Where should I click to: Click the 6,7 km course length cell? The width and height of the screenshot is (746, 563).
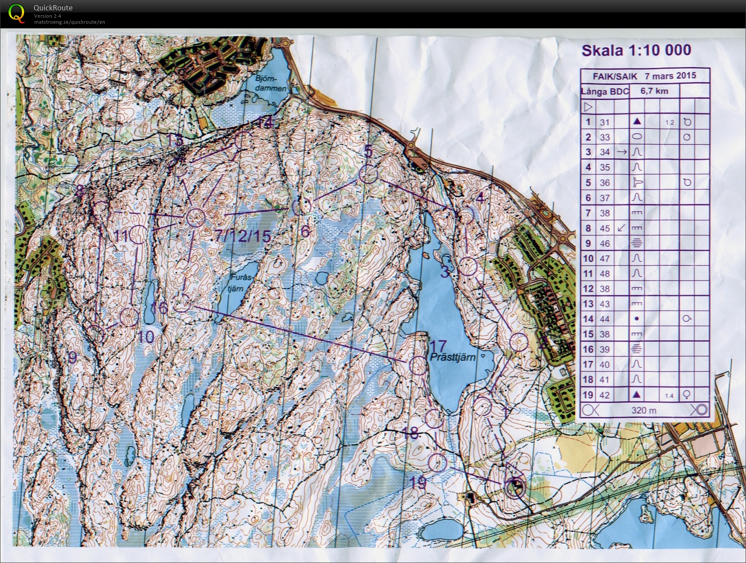click(x=654, y=91)
